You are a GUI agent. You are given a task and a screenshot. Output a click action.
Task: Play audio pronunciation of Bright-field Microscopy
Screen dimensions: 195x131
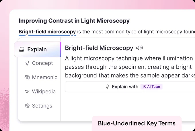click(x=139, y=48)
